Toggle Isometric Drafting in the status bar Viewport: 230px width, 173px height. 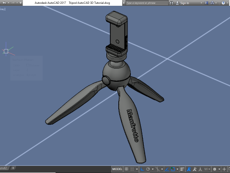pyautogui.click(x=158, y=169)
